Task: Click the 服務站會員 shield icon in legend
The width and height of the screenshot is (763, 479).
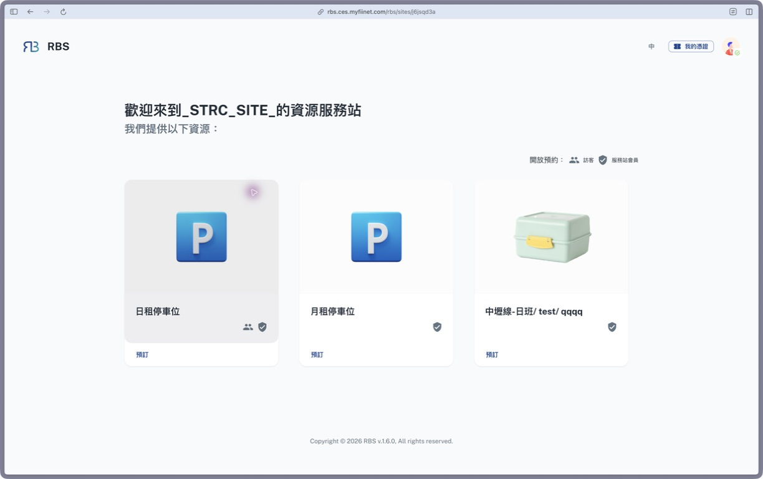Action: coord(603,160)
